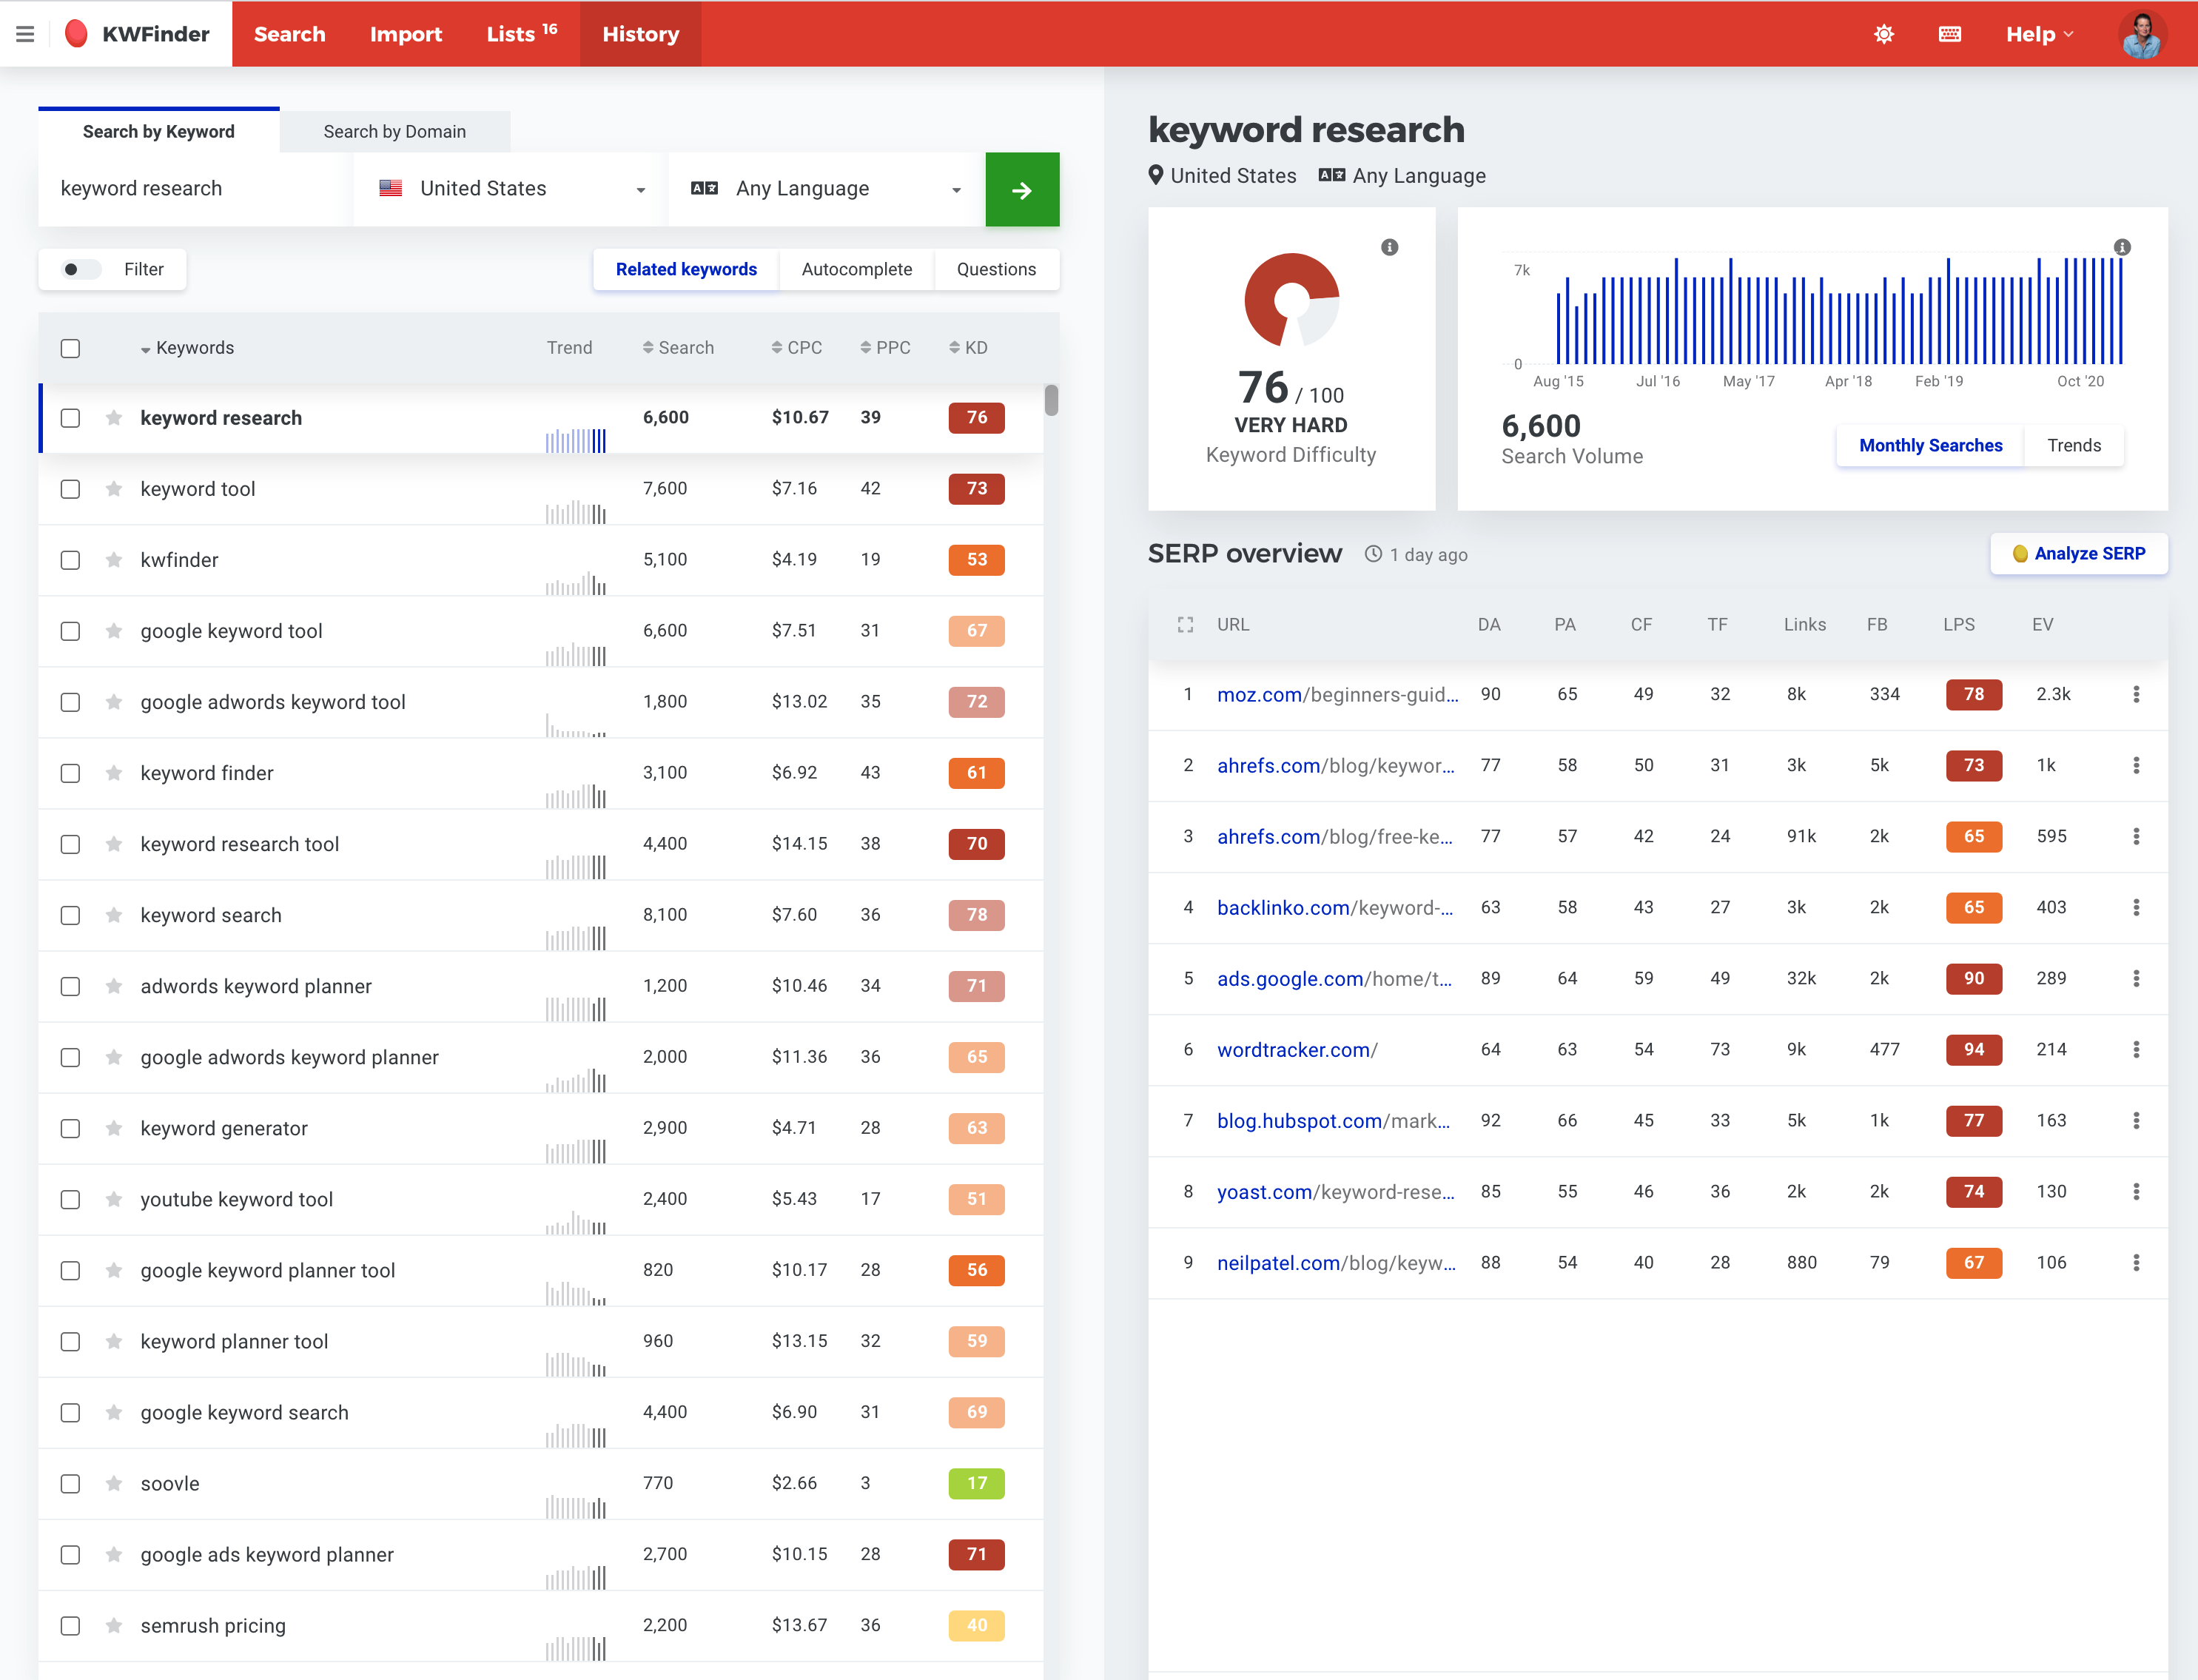Screen dimensions: 2198x1680
Task: Check the keyword research row checkbox
Action: [70, 418]
